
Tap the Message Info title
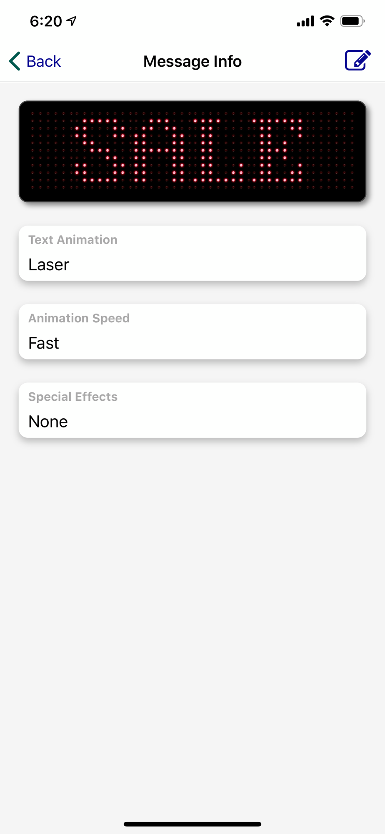click(192, 61)
